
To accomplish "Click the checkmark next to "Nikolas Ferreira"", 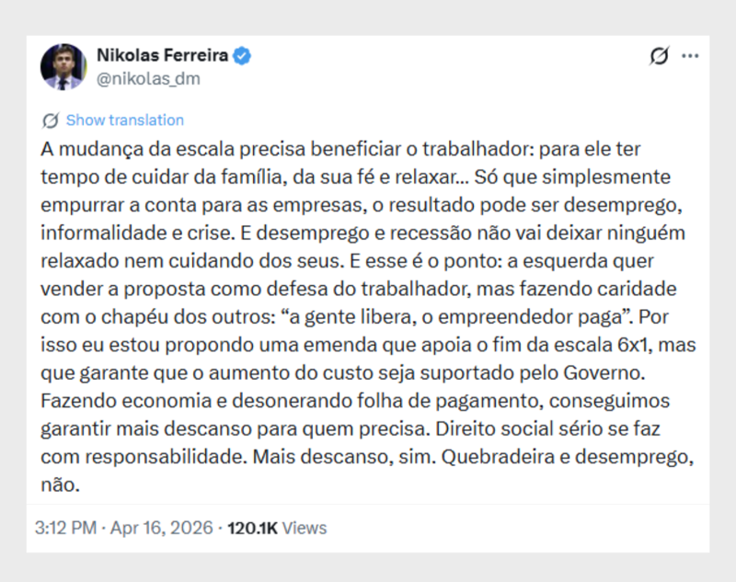I will click(x=241, y=54).
